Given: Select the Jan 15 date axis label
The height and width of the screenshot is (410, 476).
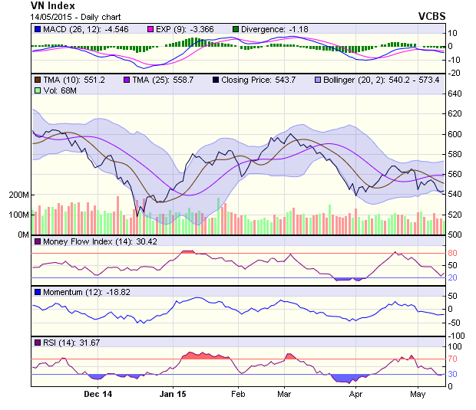Looking at the screenshot, I should click(x=172, y=394).
